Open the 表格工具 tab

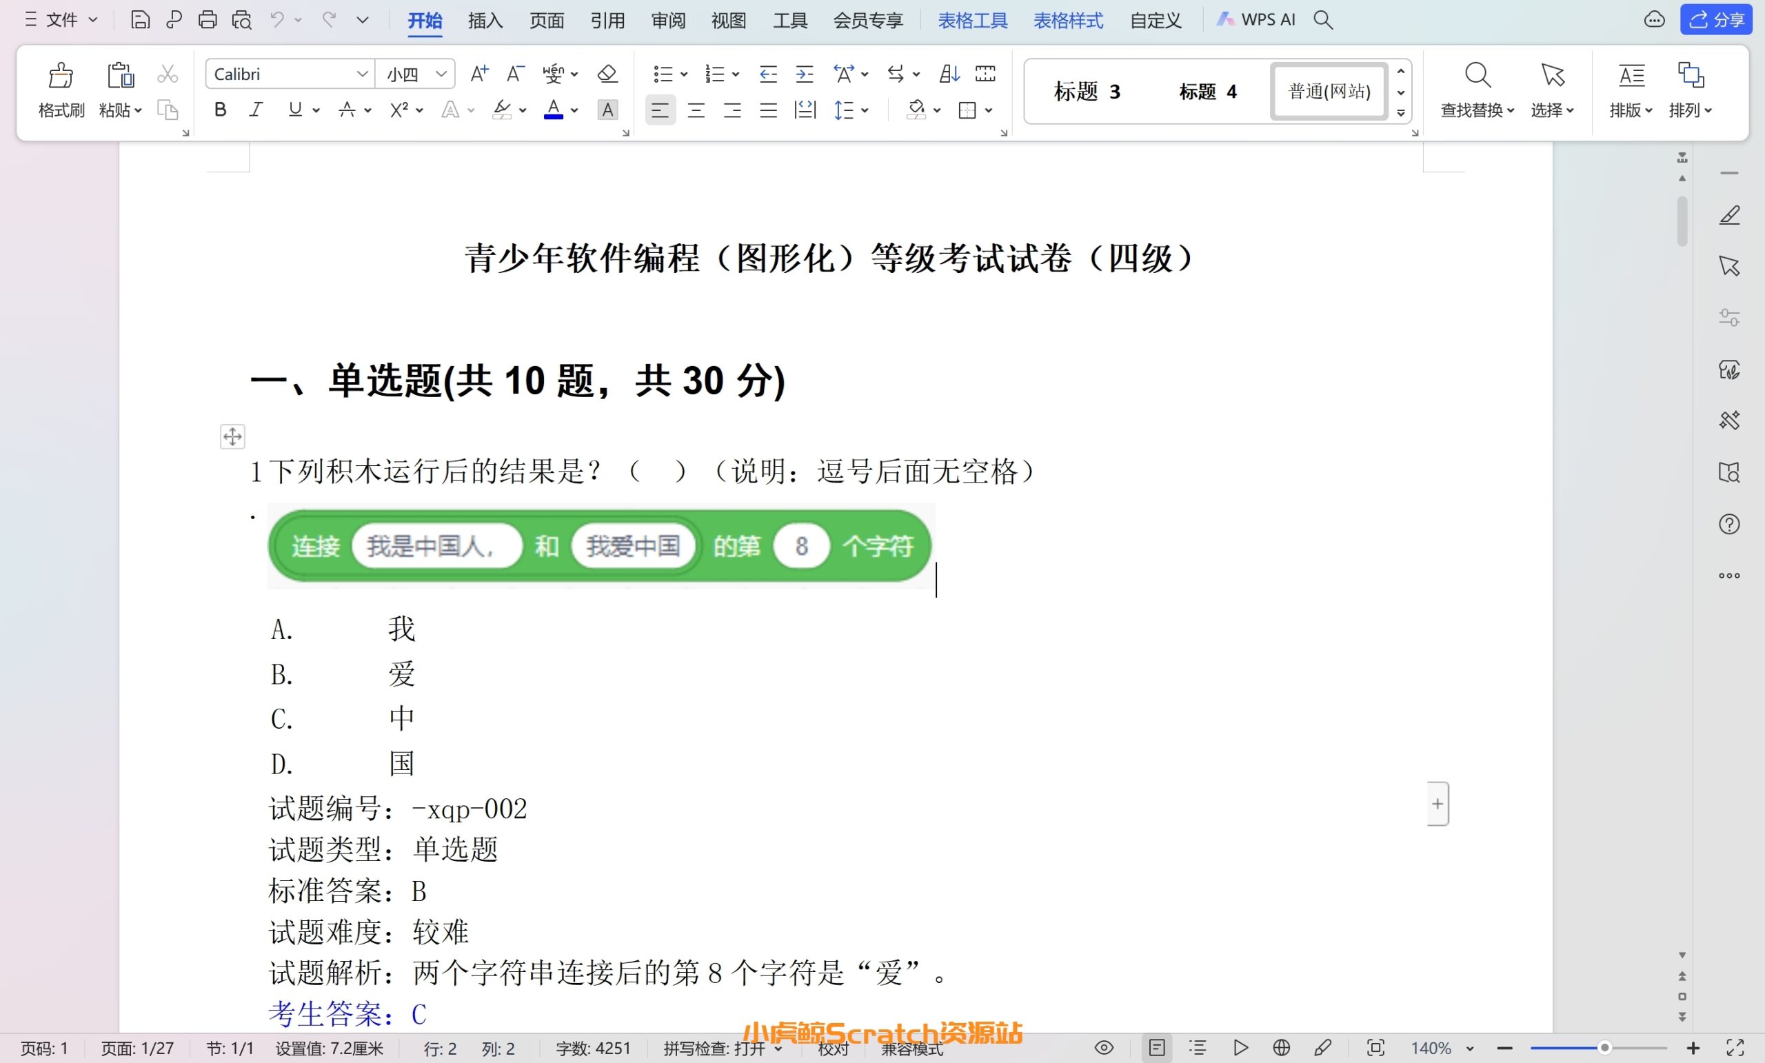972,20
